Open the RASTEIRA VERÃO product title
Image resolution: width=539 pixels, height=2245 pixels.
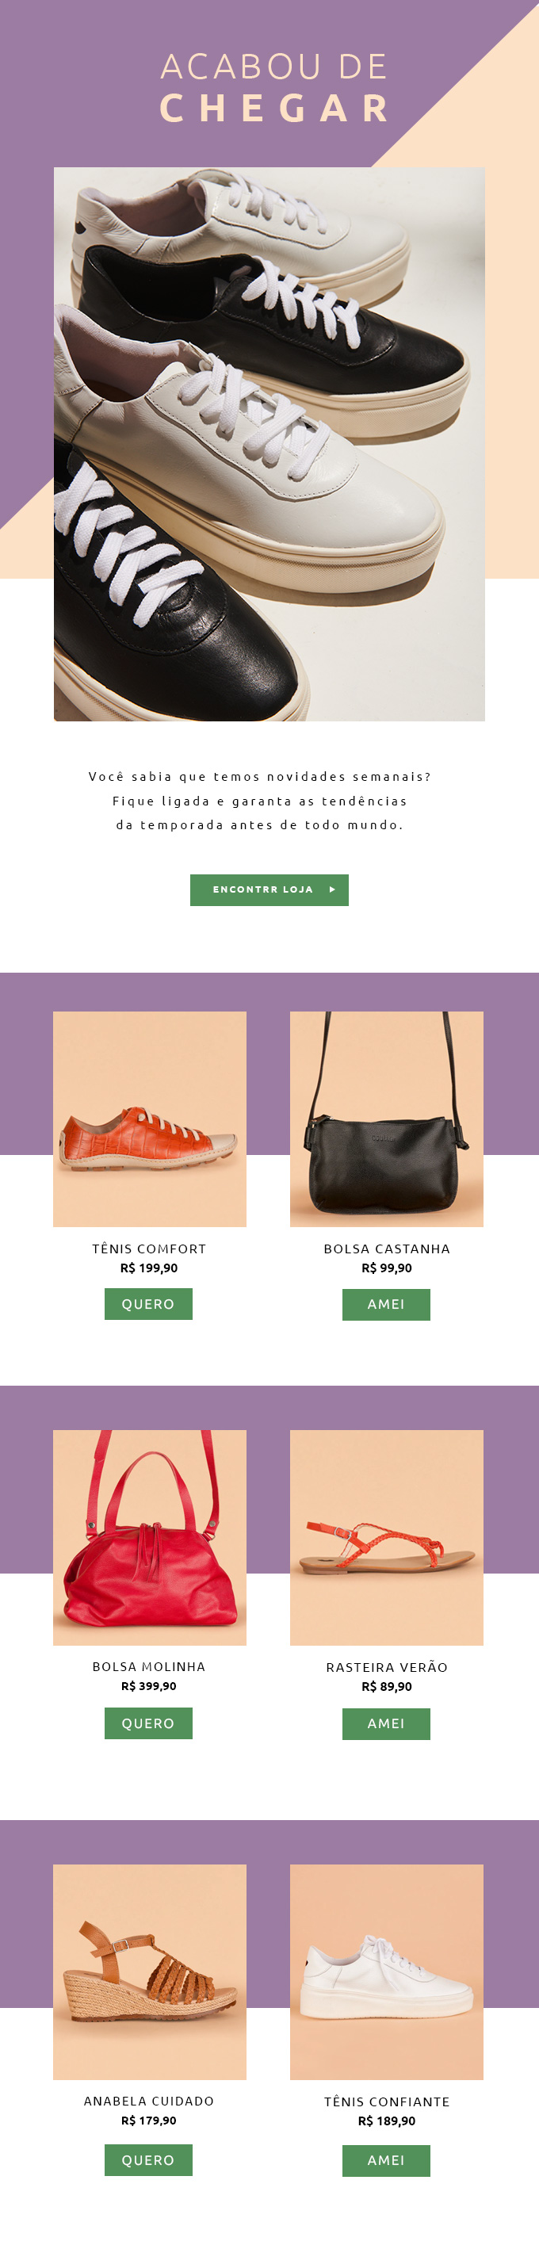click(x=387, y=1667)
